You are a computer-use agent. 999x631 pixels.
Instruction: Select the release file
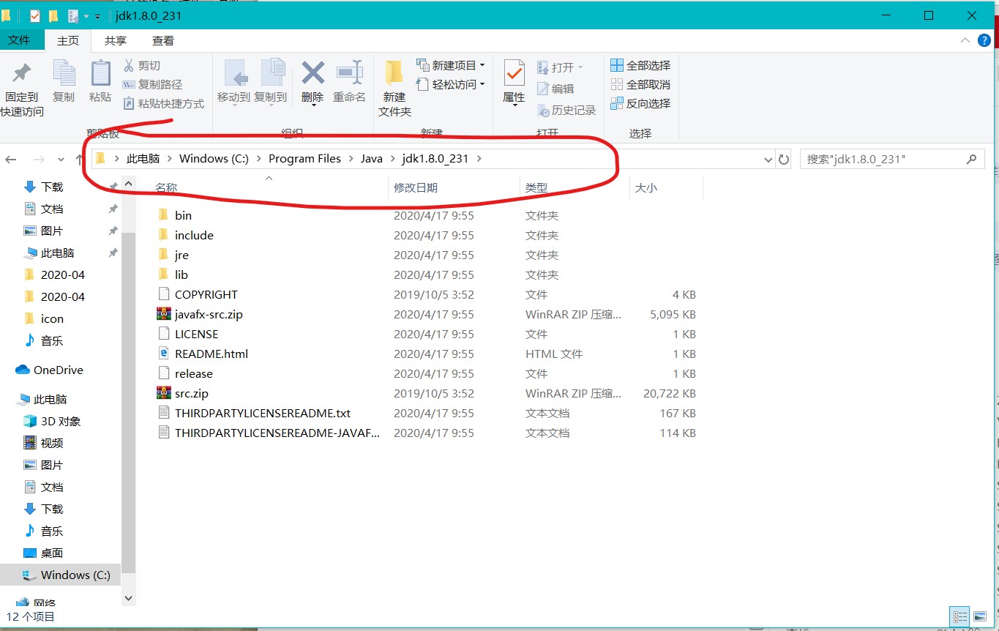click(193, 373)
